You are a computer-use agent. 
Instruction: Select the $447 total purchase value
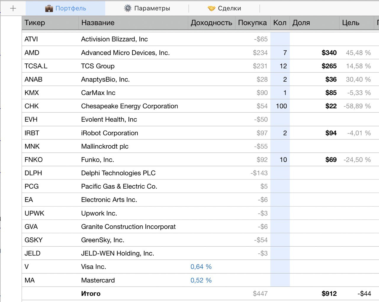pos(260,293)
